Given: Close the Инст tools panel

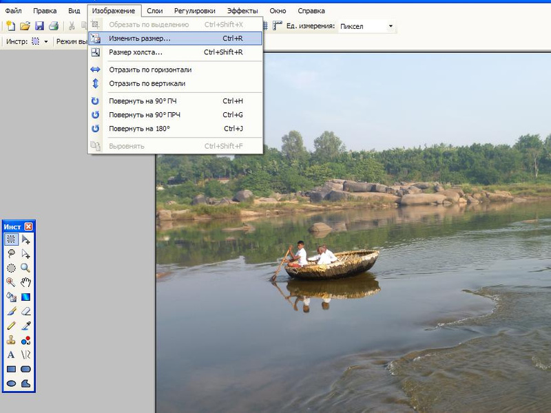Looking at the screenshot, I should pyautogui.click(x=28, y=226).
